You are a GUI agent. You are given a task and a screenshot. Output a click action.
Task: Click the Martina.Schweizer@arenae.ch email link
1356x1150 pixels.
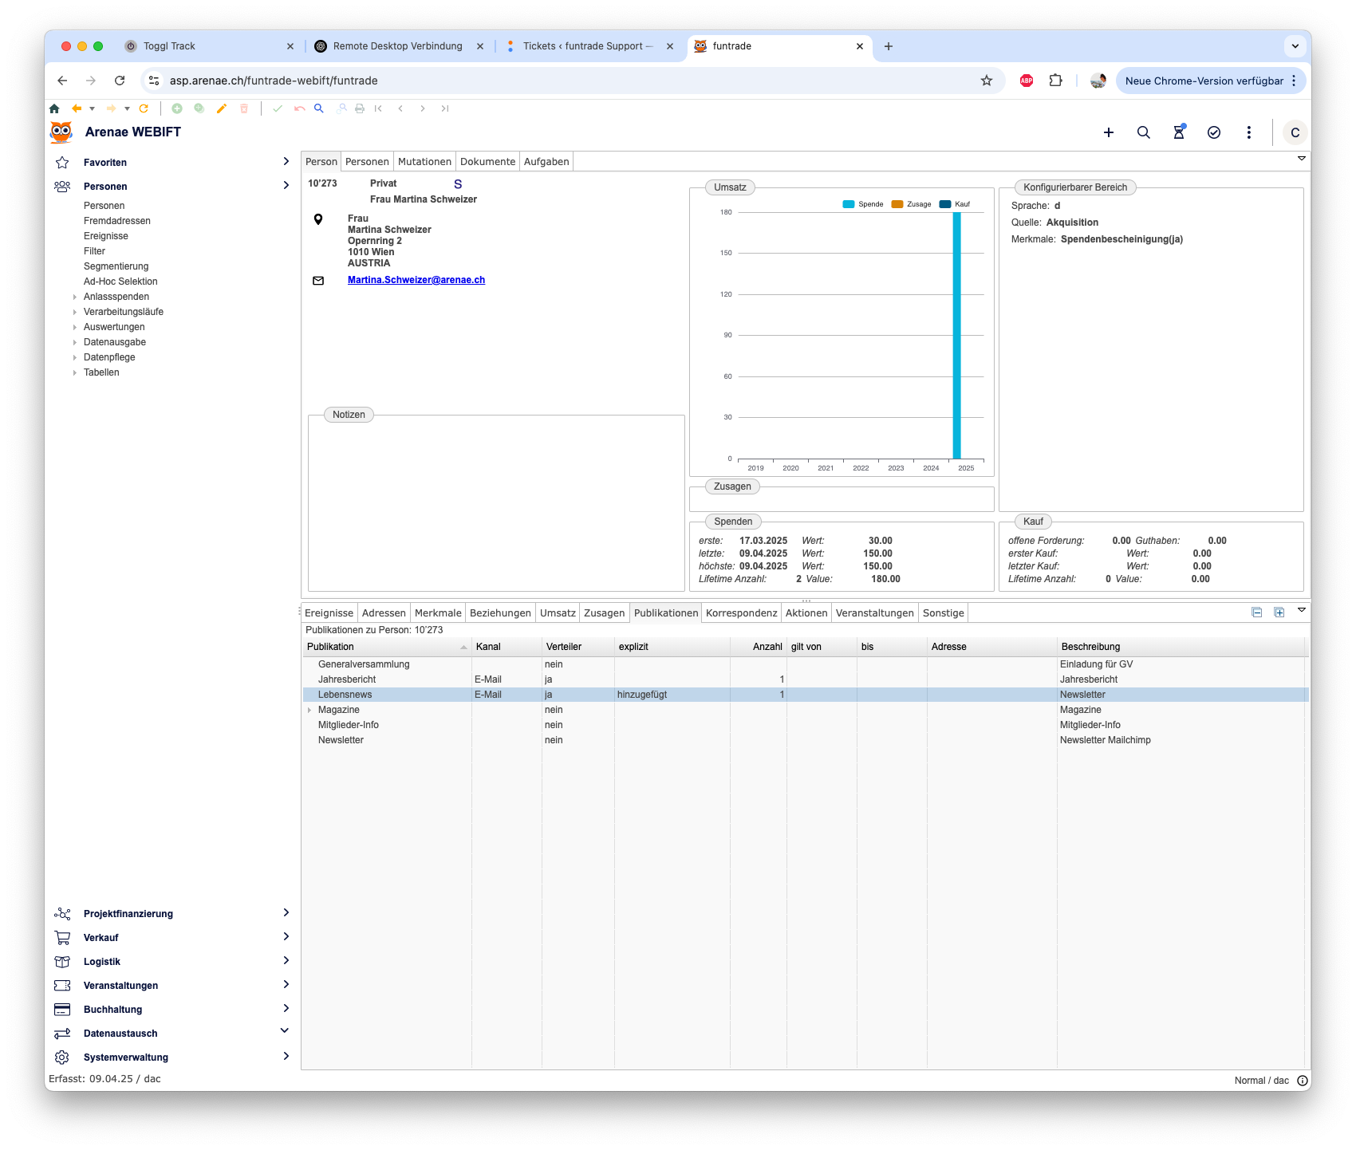click(x=416, y=280)
